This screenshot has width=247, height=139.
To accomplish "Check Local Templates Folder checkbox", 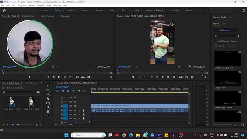I will coord(216,41).
